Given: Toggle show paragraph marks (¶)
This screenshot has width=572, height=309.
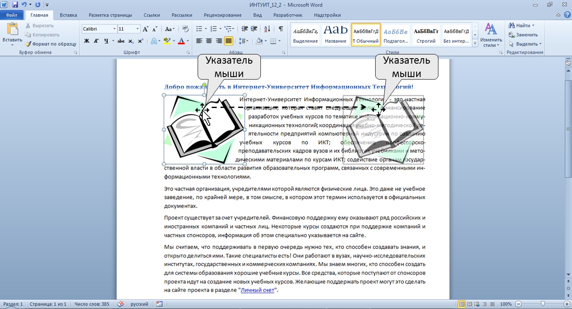Looking at the screenshot, I should tap(281, 29).
